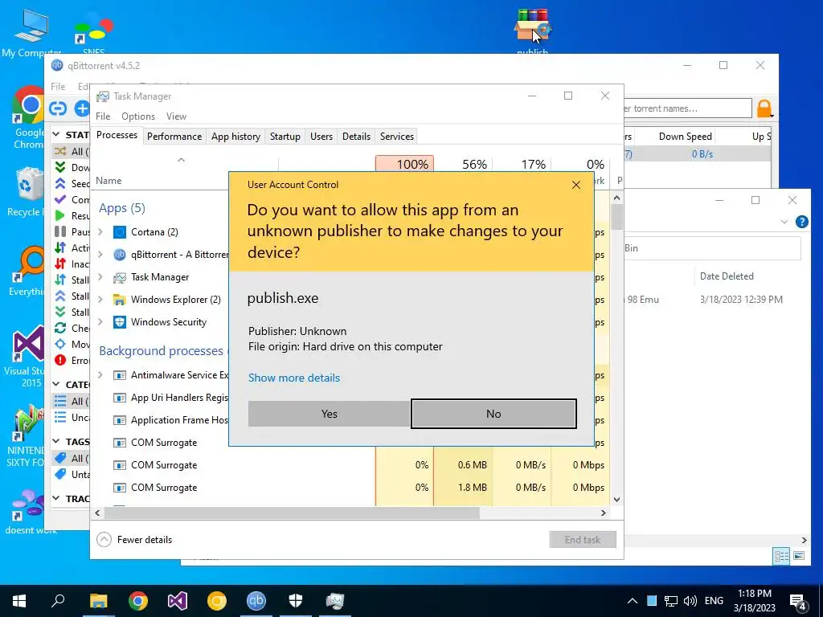Click the help icon in Recycle Bin window
The width and height of the screenshot is (823, 617).
pyautogui.click(x=801, y=222)
